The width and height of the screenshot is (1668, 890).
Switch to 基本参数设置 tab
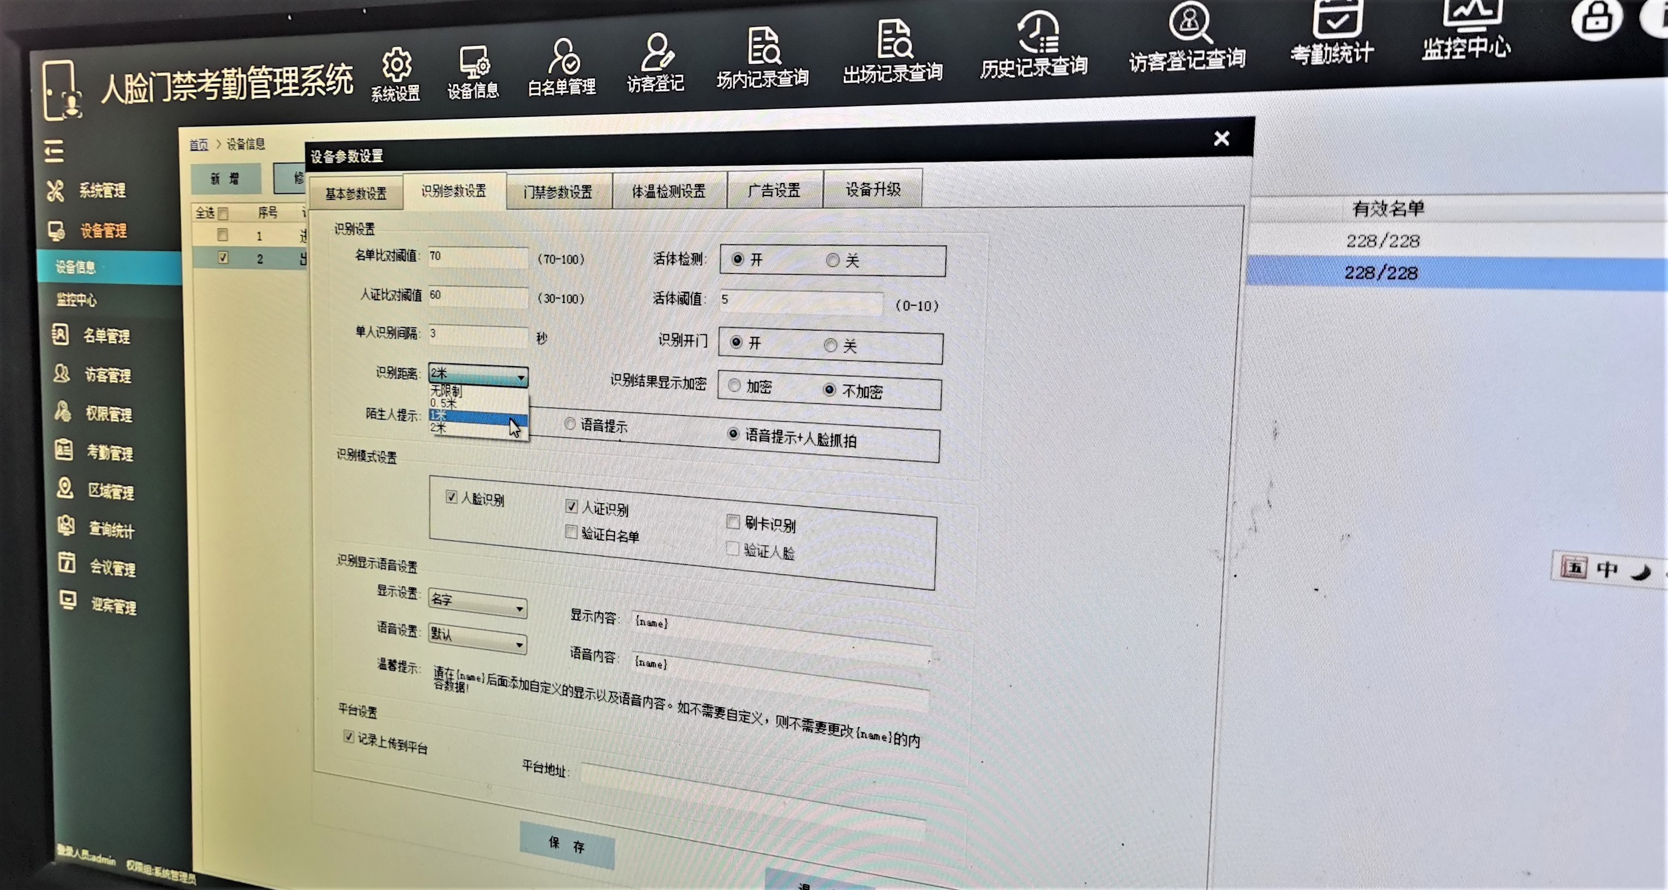click(356, 194)
